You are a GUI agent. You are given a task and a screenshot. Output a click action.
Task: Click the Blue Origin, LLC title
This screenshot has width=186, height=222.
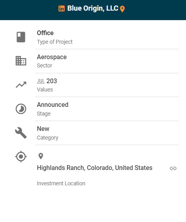(93, 8)
